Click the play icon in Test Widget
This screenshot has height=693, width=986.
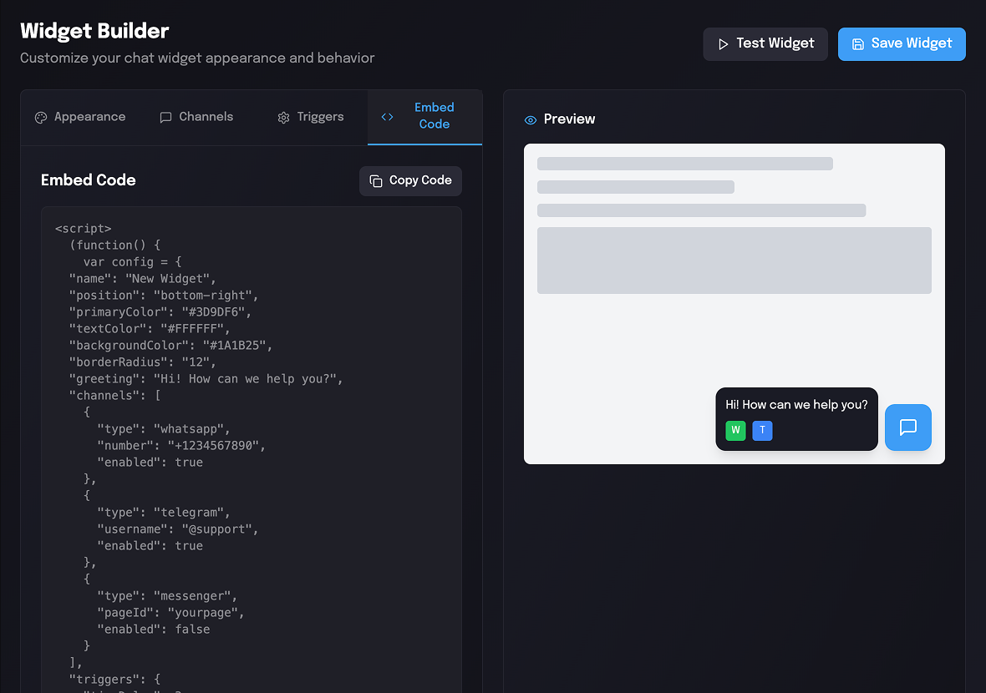click(723, 44)
